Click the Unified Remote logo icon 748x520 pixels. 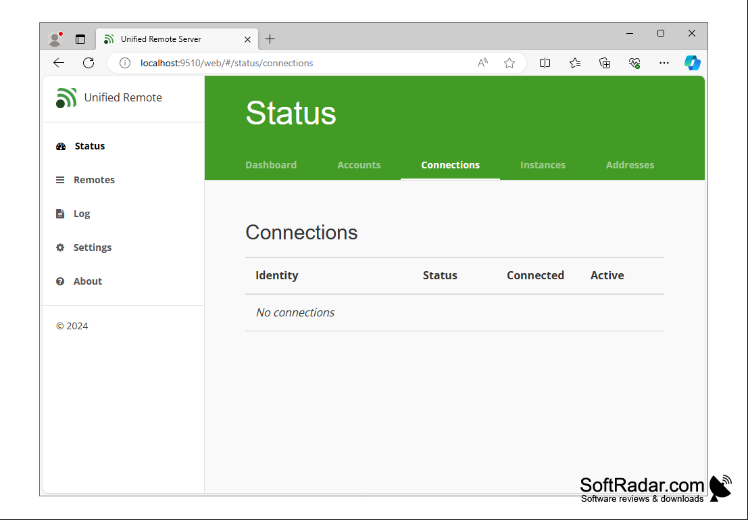click(x=66, y=98)
